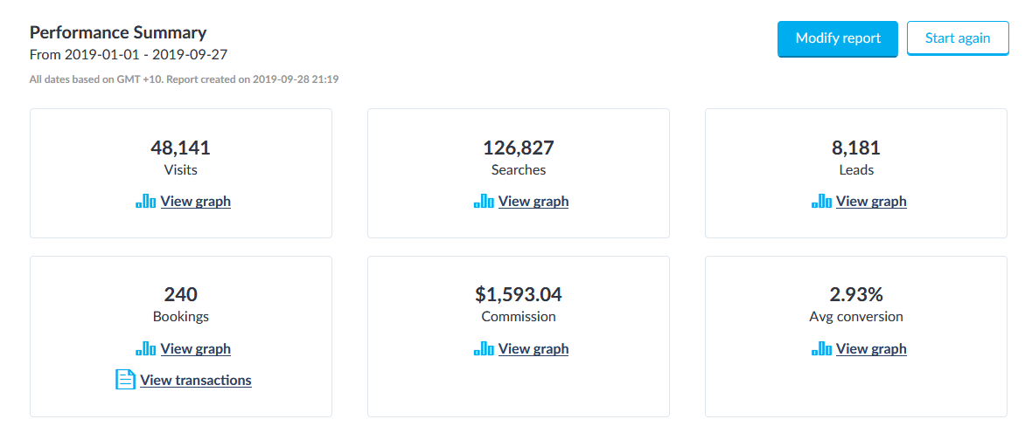Image resolution: width=1025 pixels, height=433 pixels.
Task: Open the View transactions link
Action: tap(196, 381)
